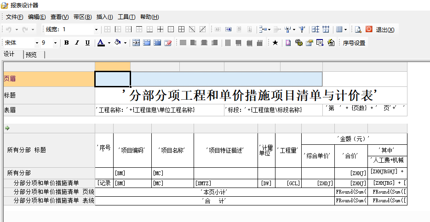Image resolution: width=430 pixels, height=222 pixels.
Task: Open the 插入(I) menu
Action: (104, 17)
